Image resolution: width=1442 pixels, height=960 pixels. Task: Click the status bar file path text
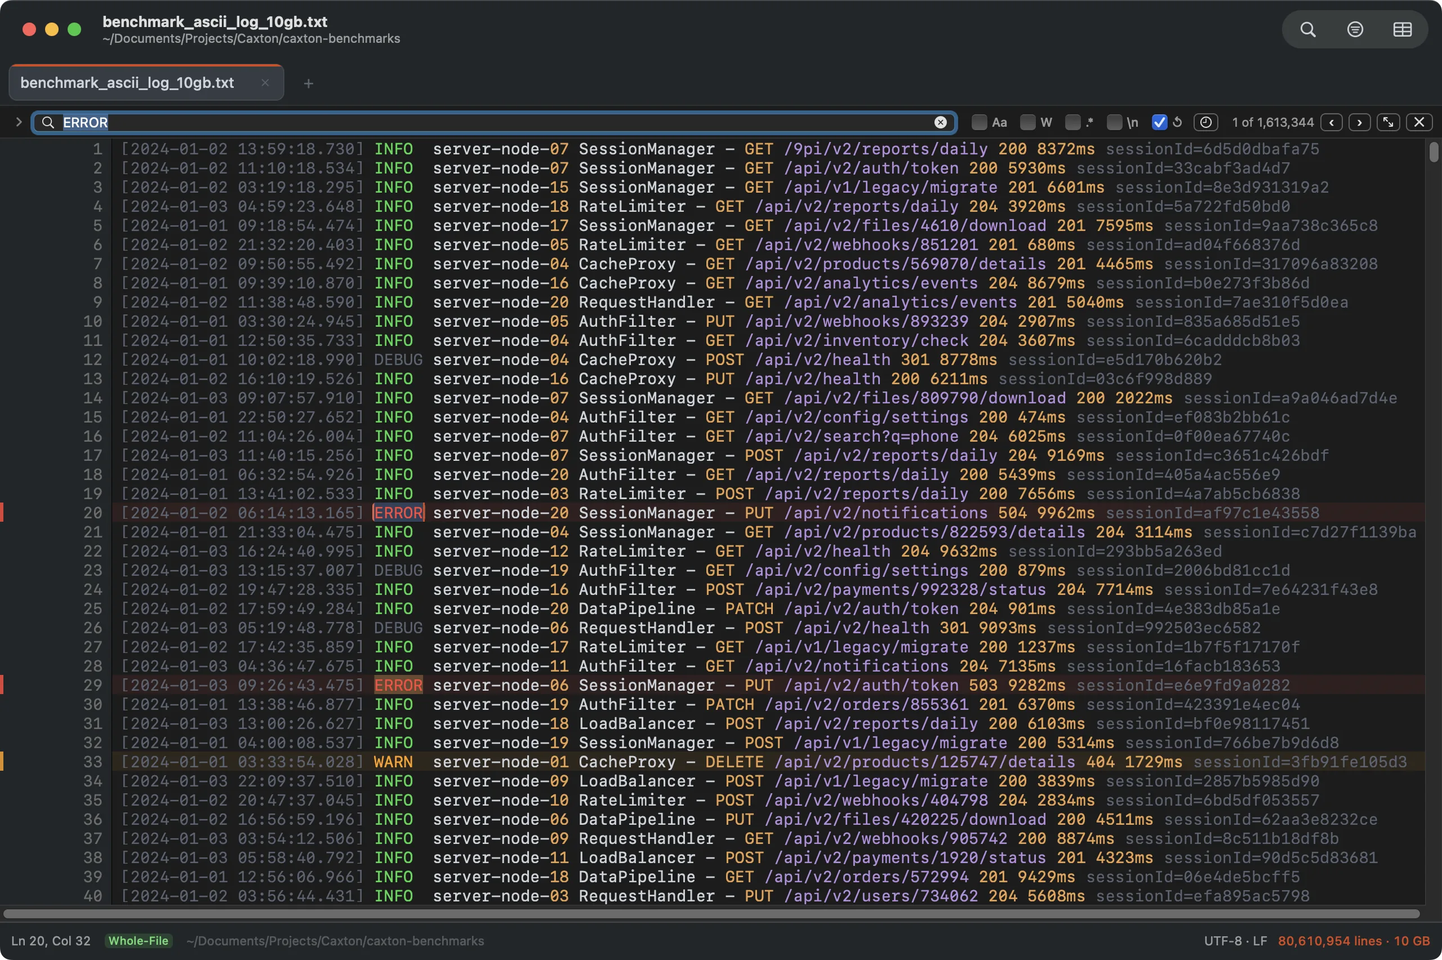[x=335, y=941]
